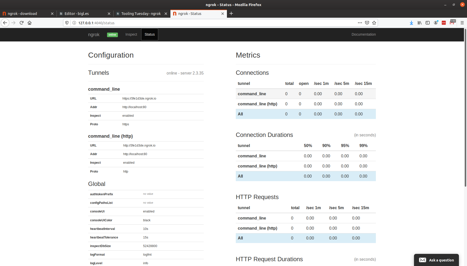Open the Documentation link
This screenshot has height=266, width=467.
[364, 34]
